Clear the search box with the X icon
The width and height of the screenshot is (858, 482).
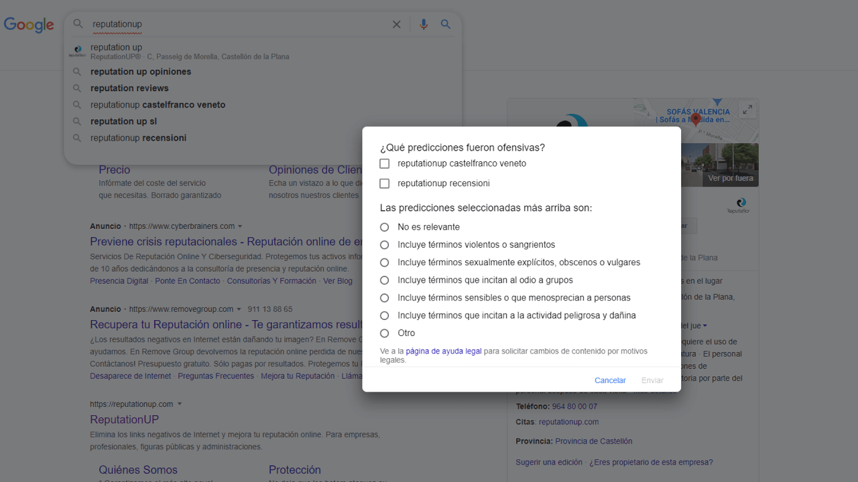click(x=396, y=24)
